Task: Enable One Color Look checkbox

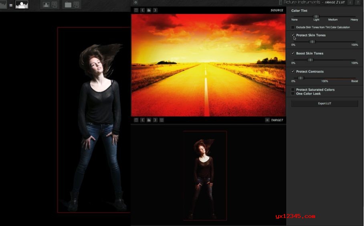Action: [293, 93]
